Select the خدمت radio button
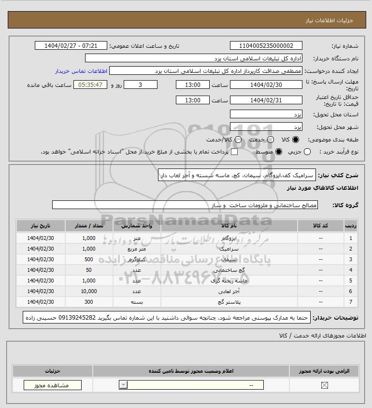Screen dimensions: 372x408 point(271,140)
